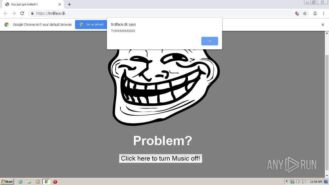
Task: Click the address bar showing trollface.dk
Action: [164, 13]
